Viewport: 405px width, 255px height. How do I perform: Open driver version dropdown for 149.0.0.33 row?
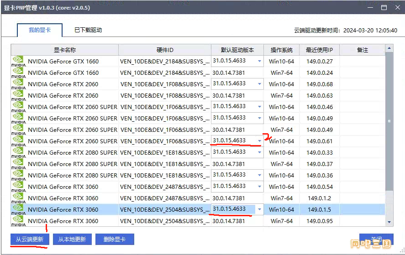260,152
